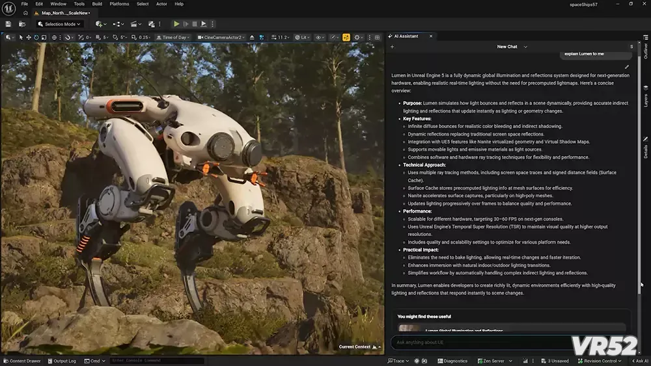Image resolution: width=651 pixels, height=366 pixels.
Task: Select the translate (move) gizmo tool
Action: [x=29, y=38]
